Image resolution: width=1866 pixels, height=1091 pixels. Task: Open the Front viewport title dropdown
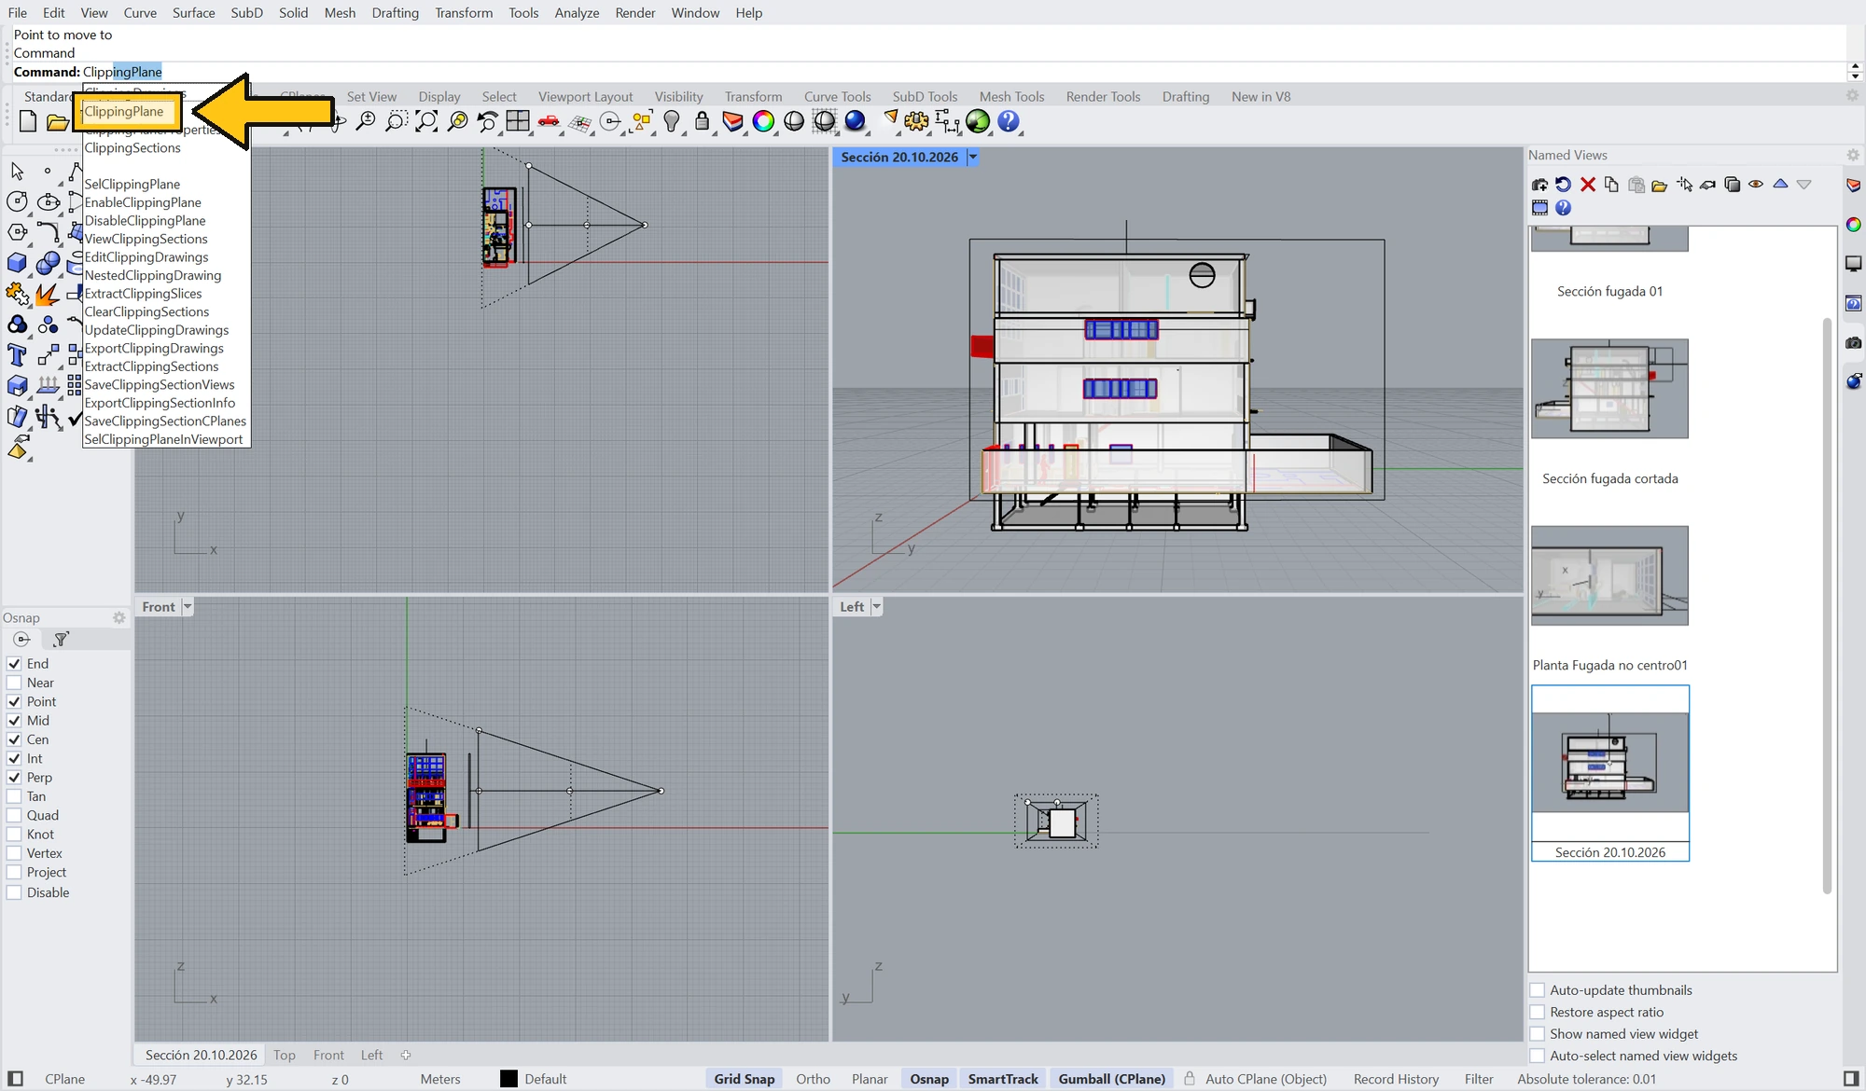(187, 606)
